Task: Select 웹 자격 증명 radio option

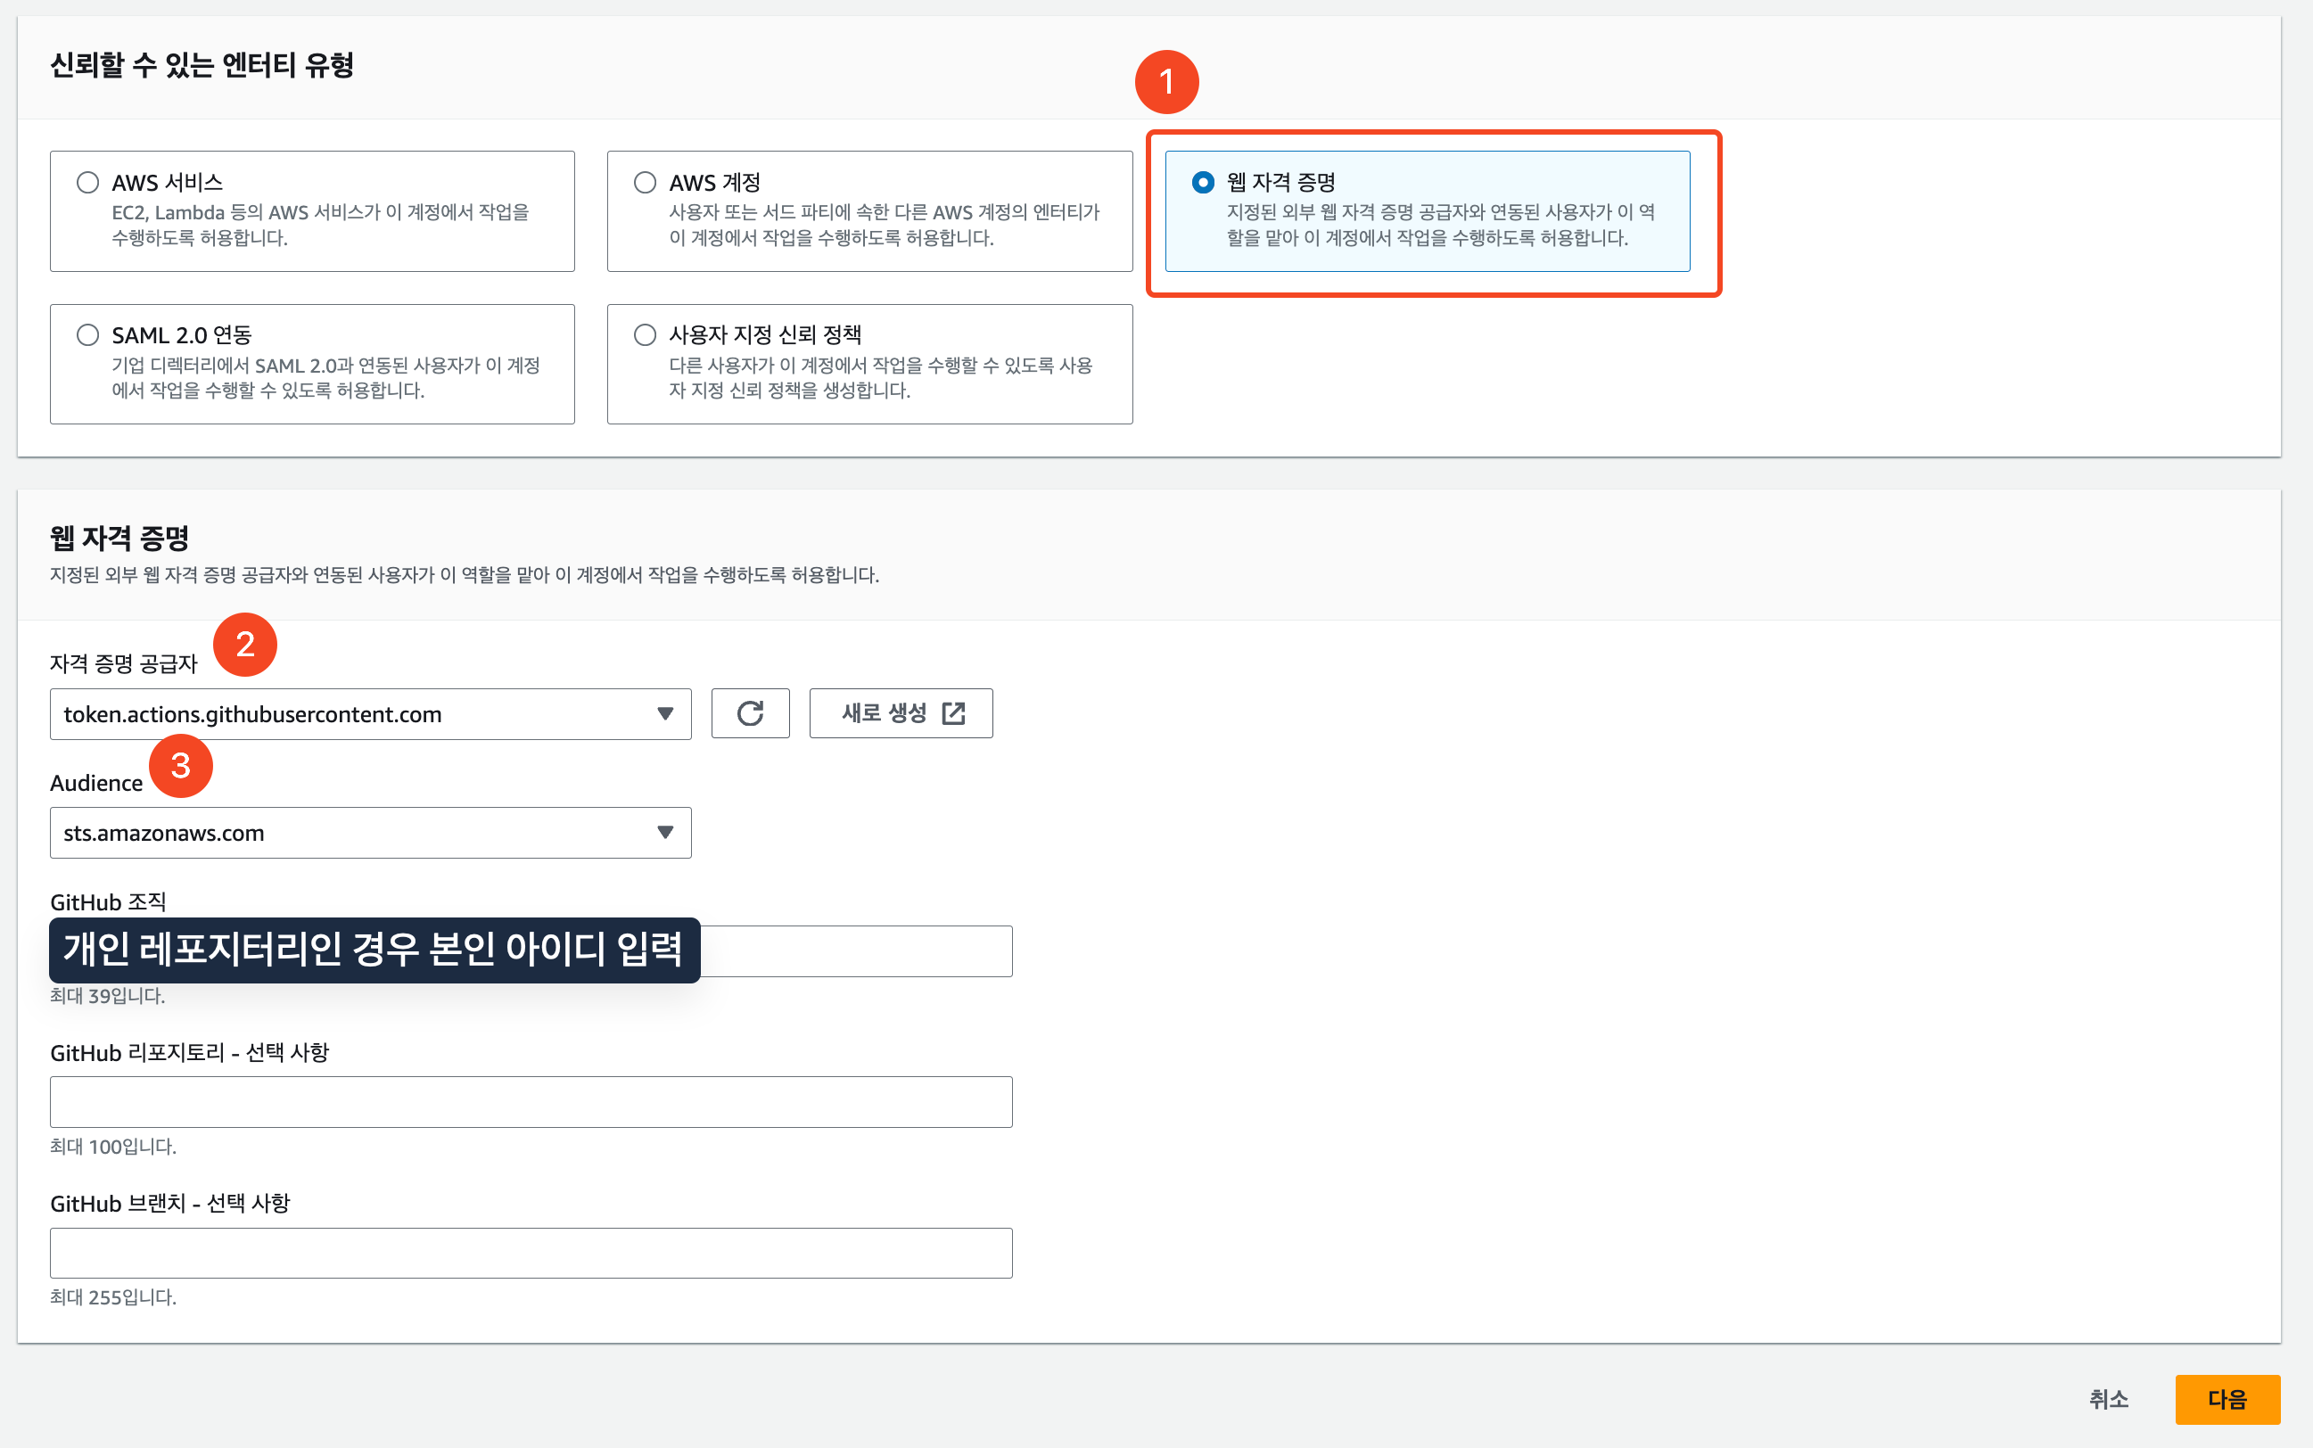Action: tap(1203, 182)
